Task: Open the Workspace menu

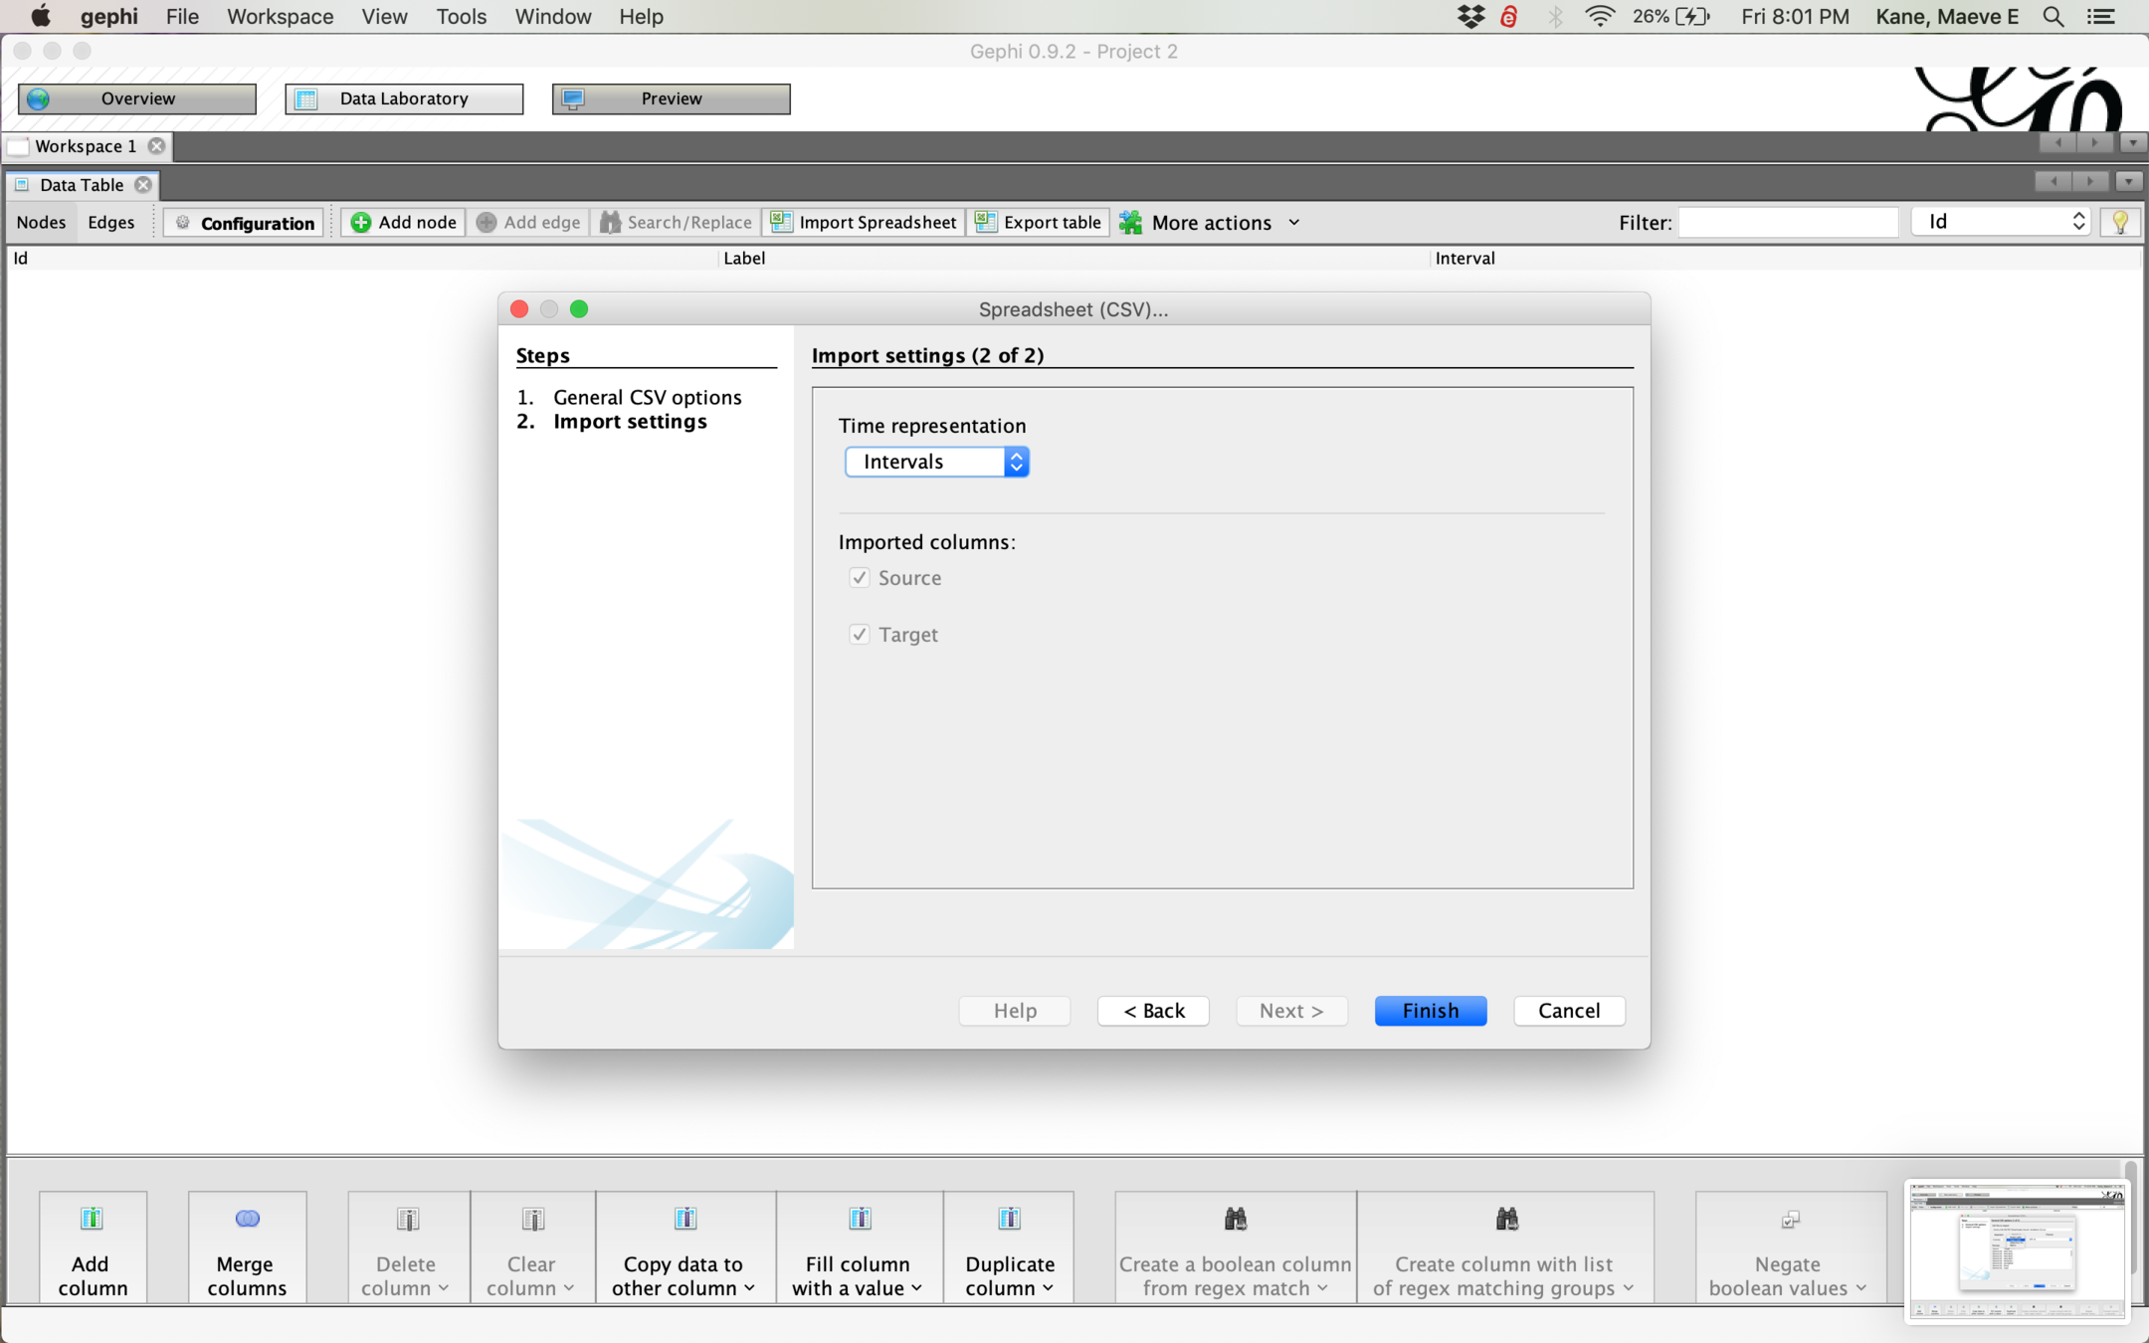Action: tap(280, 17)
